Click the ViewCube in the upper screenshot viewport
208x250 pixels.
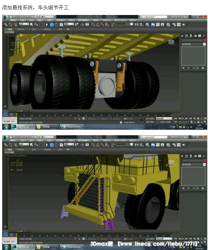pos(171,42)
